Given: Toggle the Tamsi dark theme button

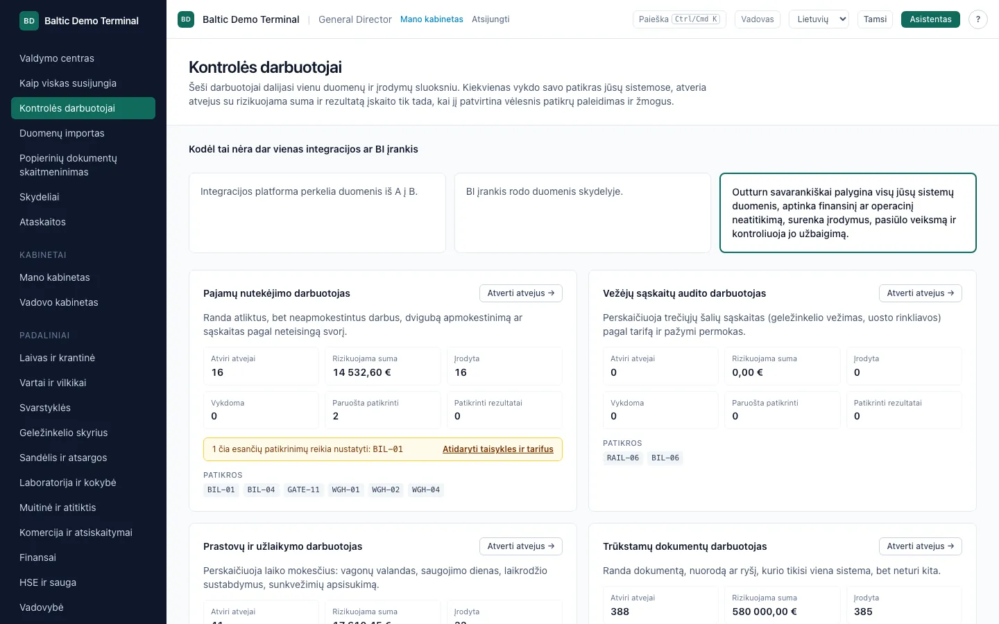Looking at the screenshot, I should coord(875,19).
